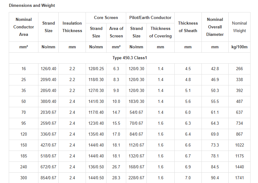Select the '6.3' area of screen cell
Screen dimensions: 258x183
click(x=116, y=69)
